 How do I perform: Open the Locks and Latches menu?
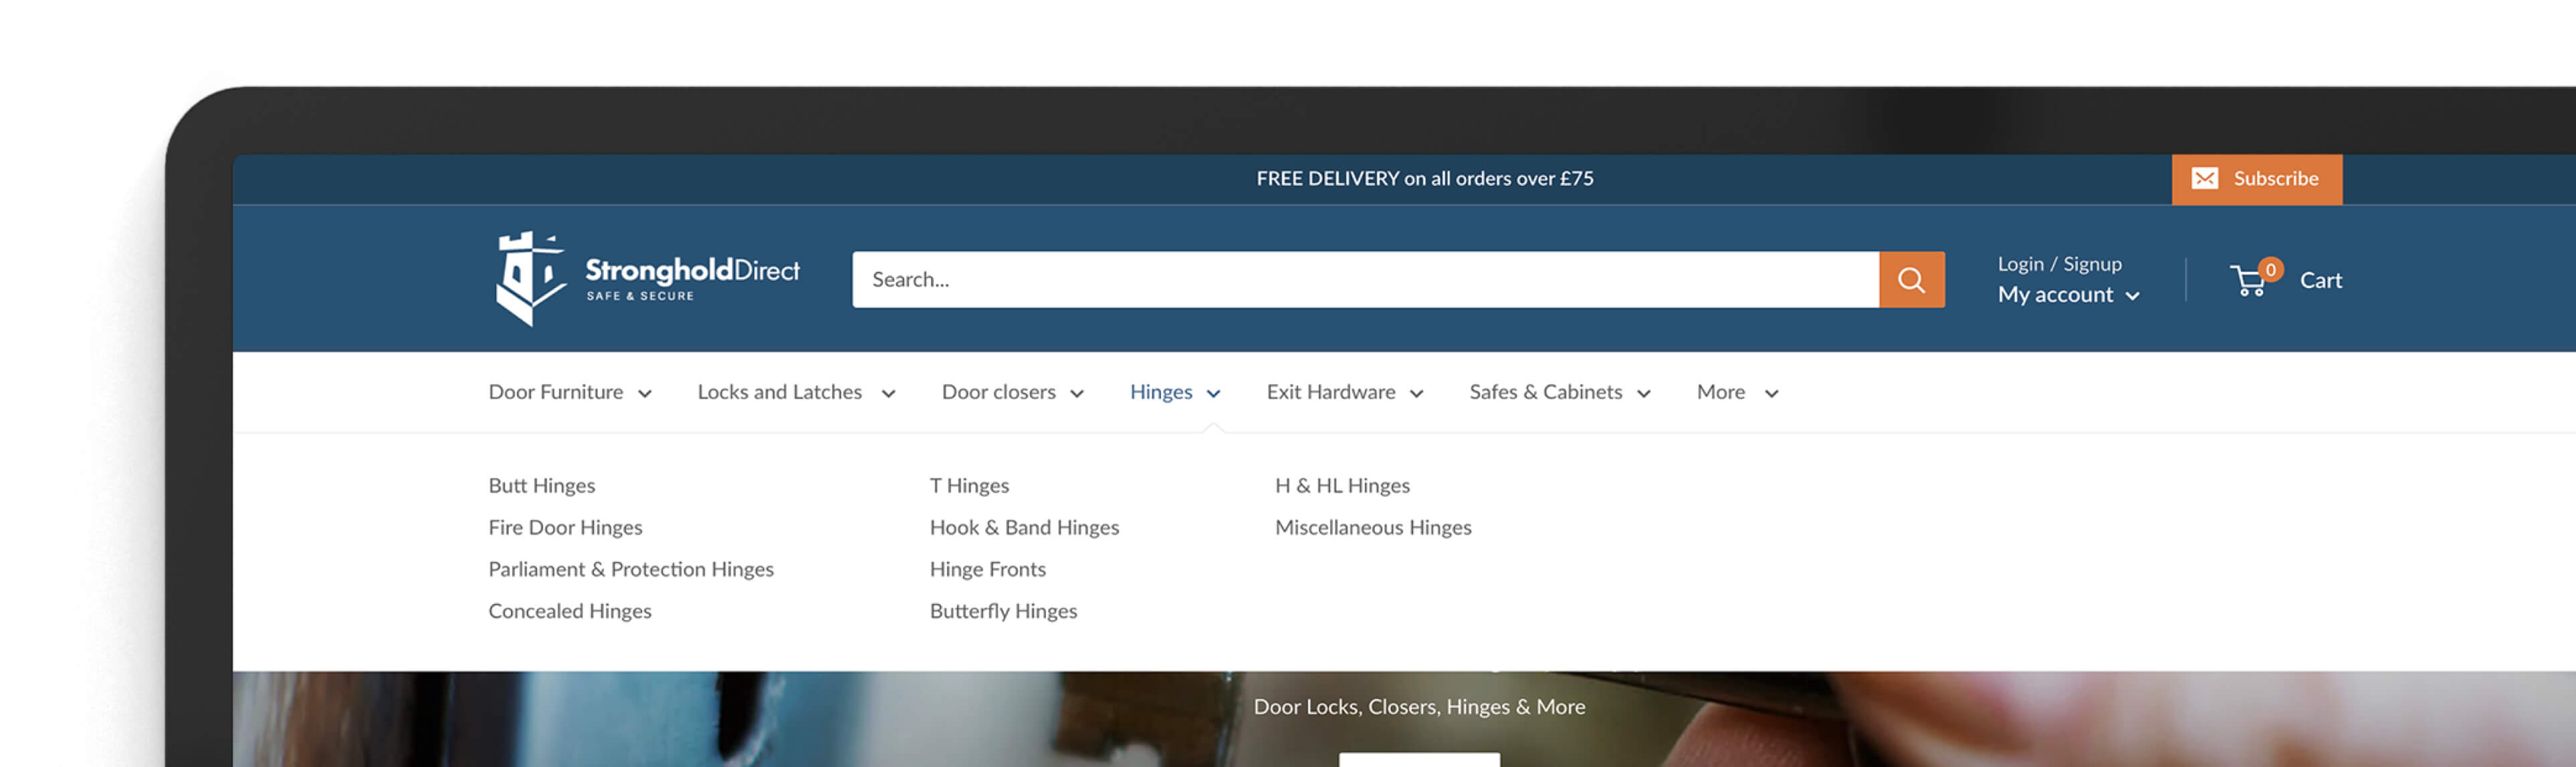coord(779,392)
